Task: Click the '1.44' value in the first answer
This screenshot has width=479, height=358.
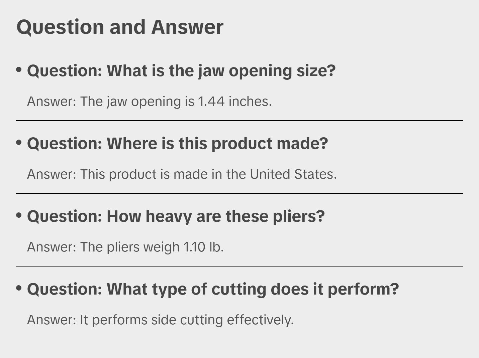Action: pyautogui.click(x=211, y=102)
